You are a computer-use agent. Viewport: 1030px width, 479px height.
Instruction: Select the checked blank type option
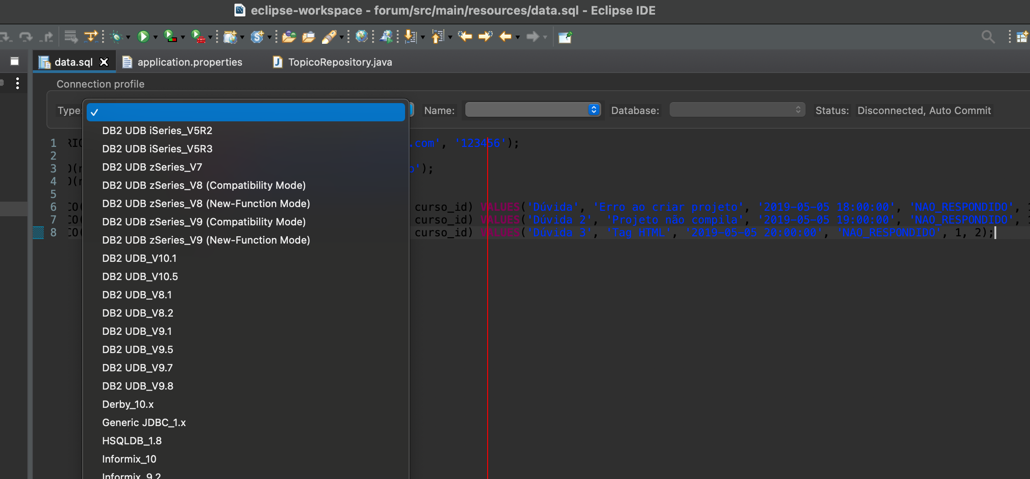(246, 112)
